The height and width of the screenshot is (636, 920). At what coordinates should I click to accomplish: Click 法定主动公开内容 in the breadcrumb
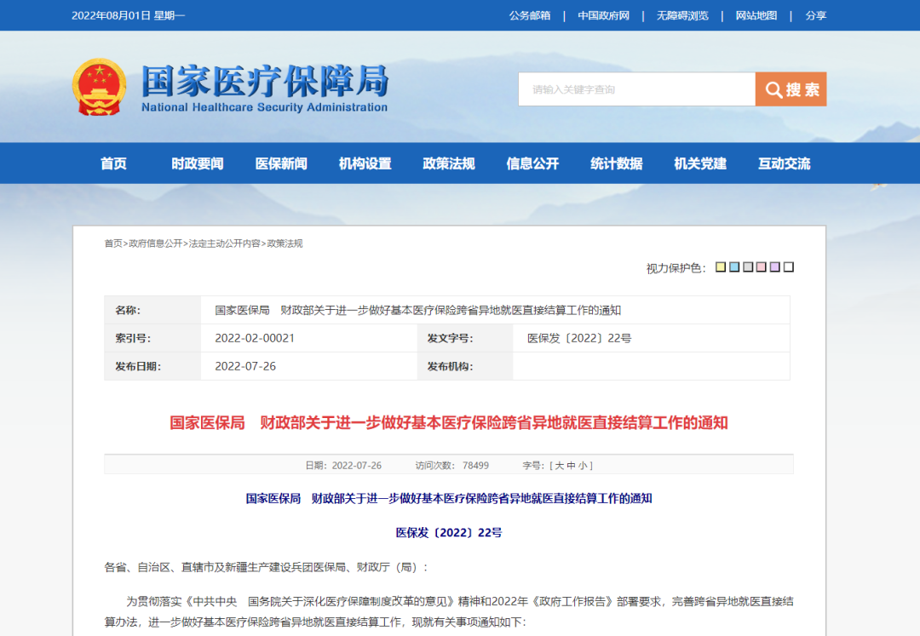click(x=224, y=244)
